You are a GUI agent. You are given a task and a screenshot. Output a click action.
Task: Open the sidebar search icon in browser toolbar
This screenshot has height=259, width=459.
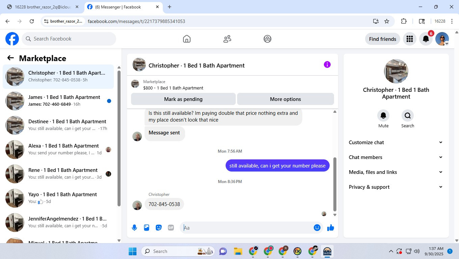click(422, 21)
